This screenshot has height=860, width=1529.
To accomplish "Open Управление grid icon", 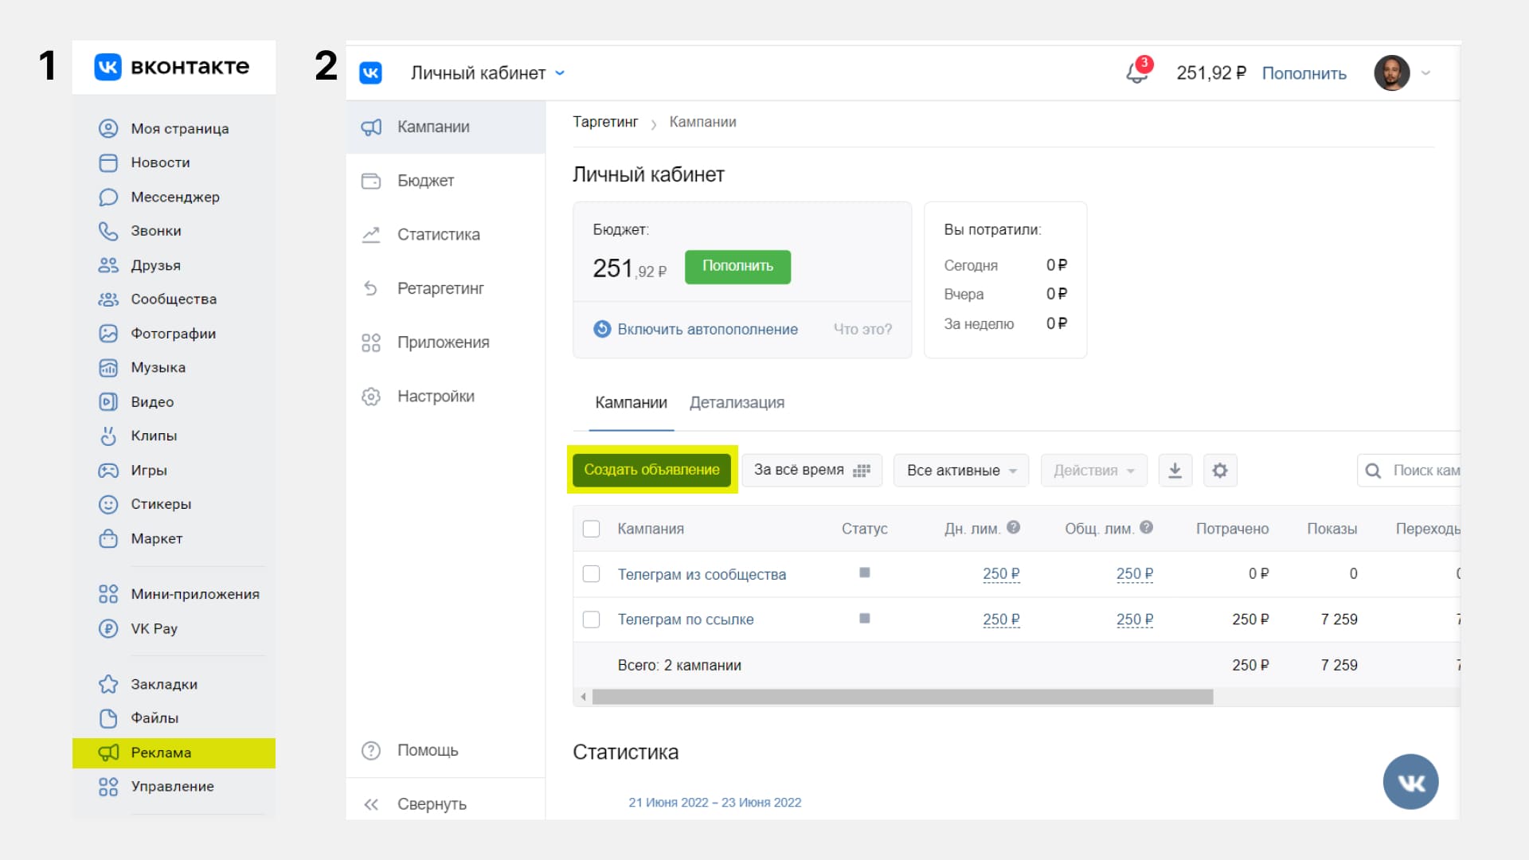I will tap(108, 787).
